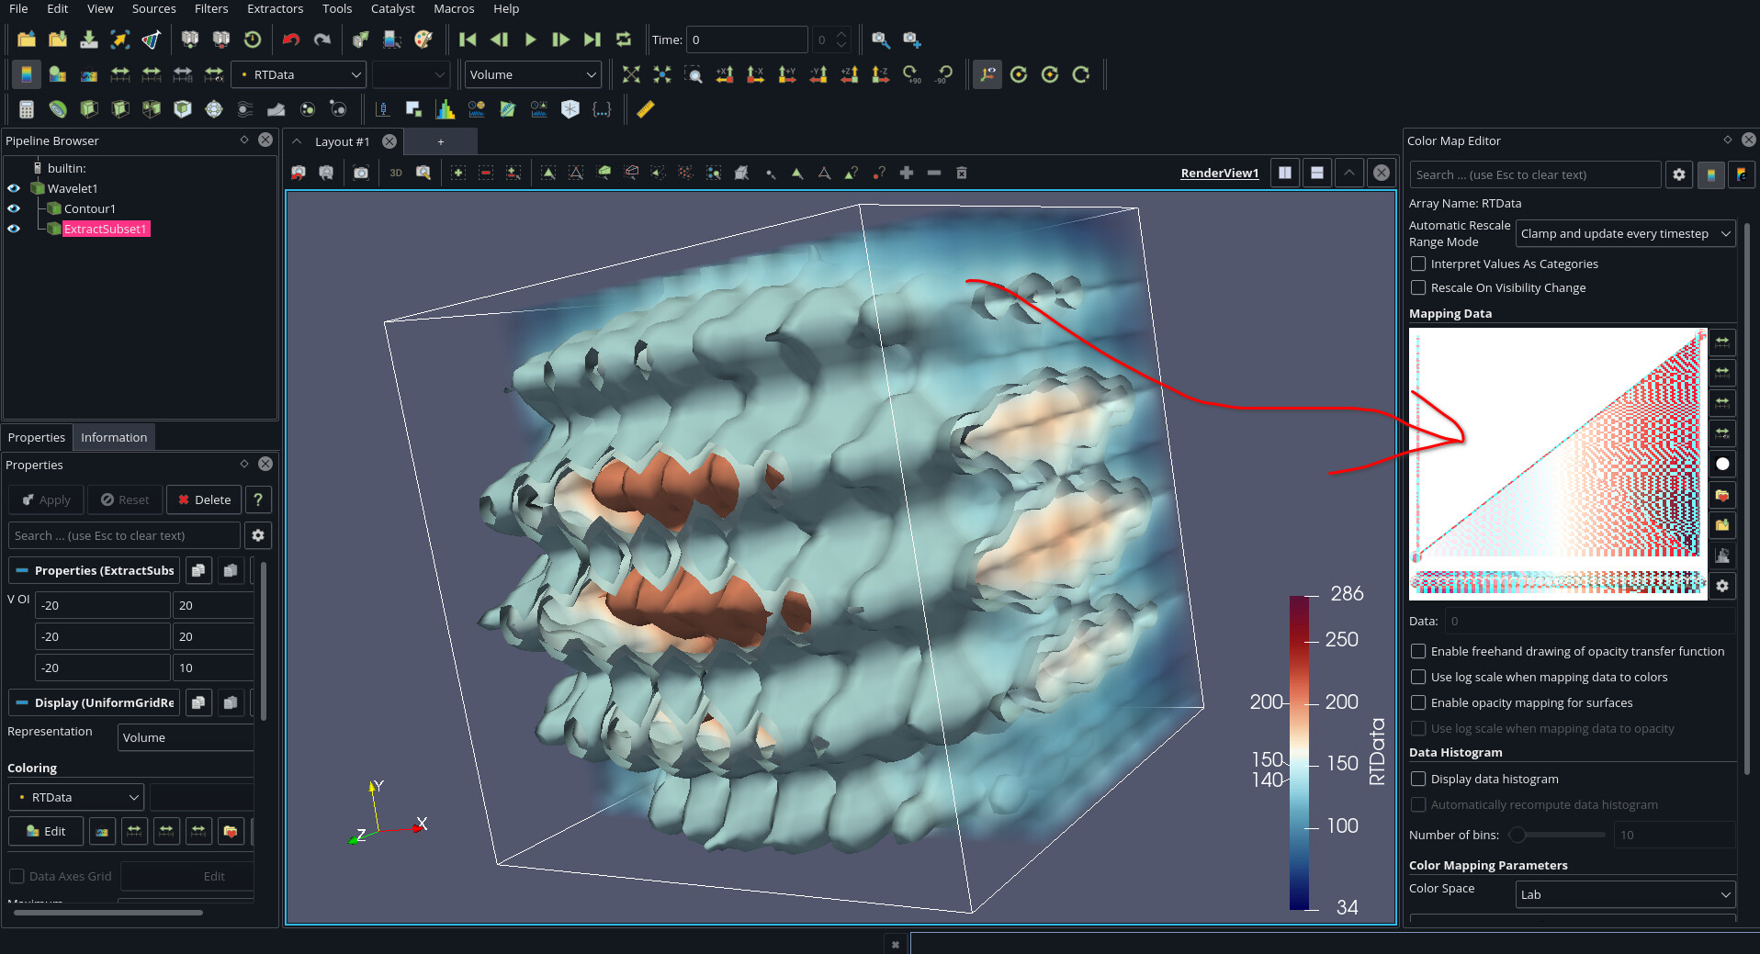The height and width of the screenshot is (954, 1760).
Task: Click the Apply button
Action: (x=46, y=499)
